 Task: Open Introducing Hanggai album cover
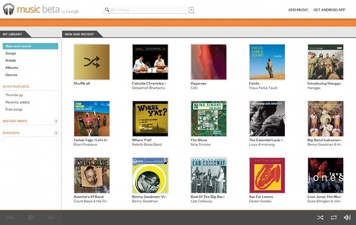326,62
